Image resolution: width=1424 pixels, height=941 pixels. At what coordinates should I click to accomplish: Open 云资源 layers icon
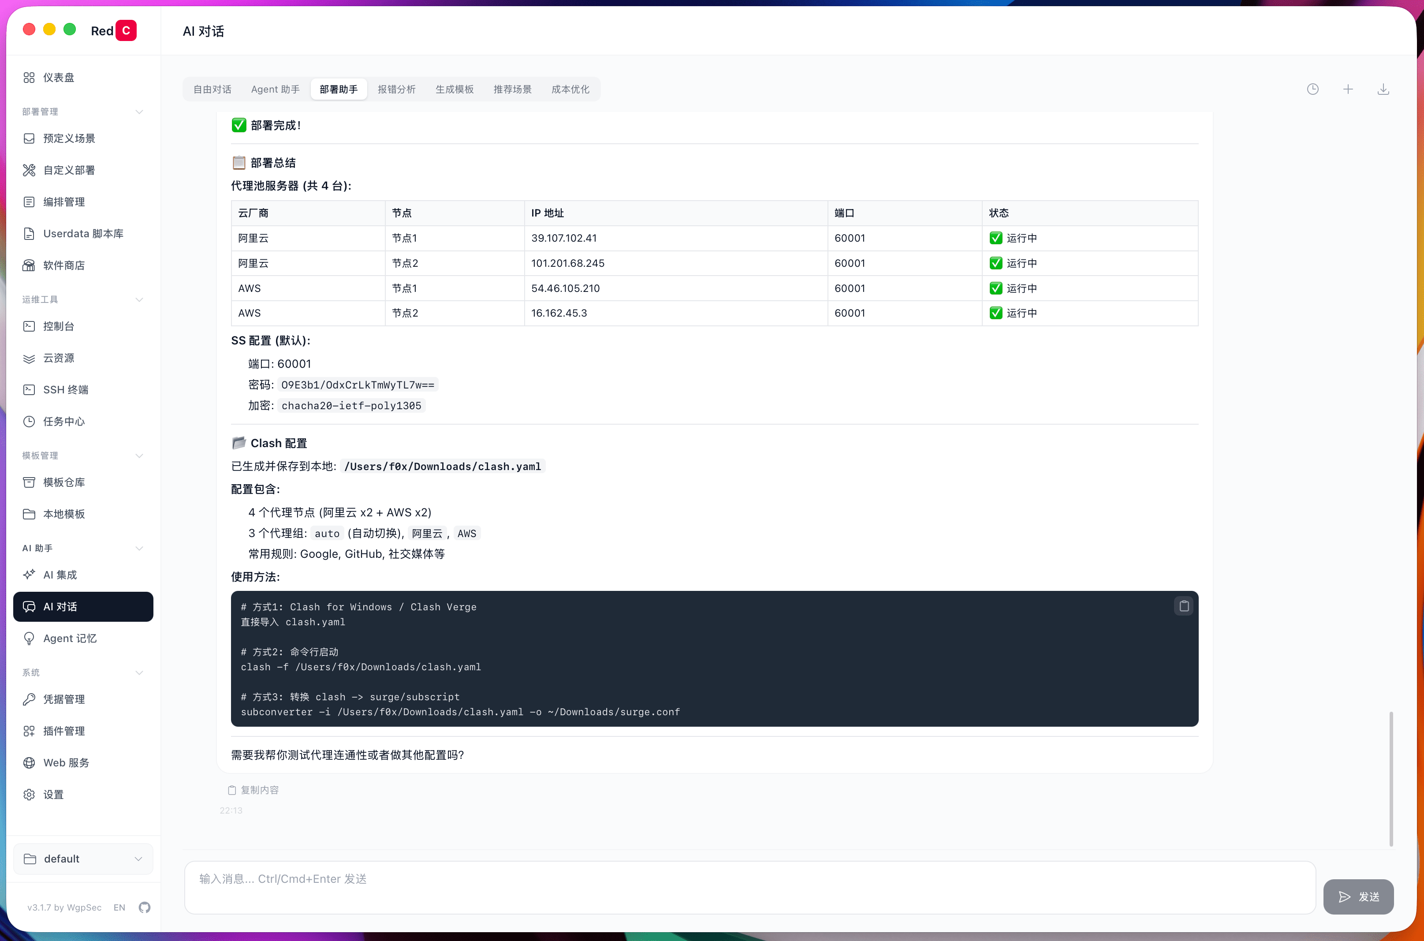[x=29, y=358]
